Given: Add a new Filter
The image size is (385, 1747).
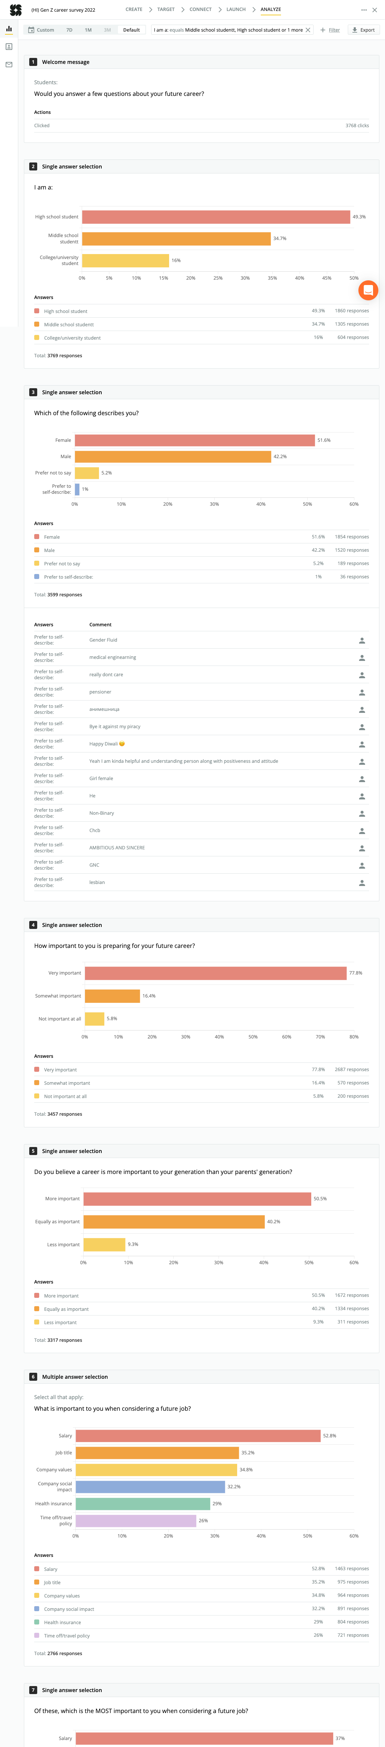Looking at the screenshot, I should (330, 30).
